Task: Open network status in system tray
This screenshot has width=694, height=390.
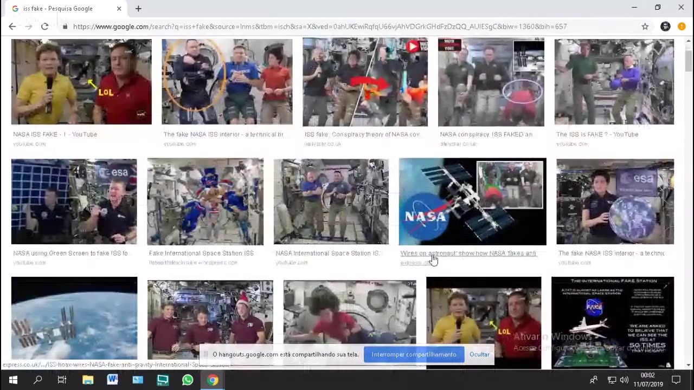Action: coord(612,380)
